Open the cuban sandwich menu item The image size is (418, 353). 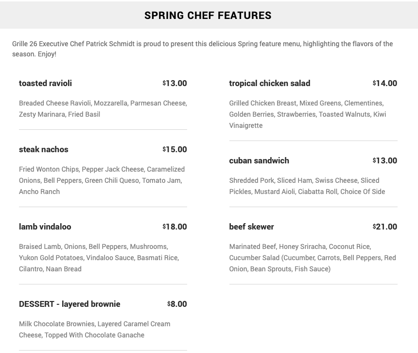(259, 160)
